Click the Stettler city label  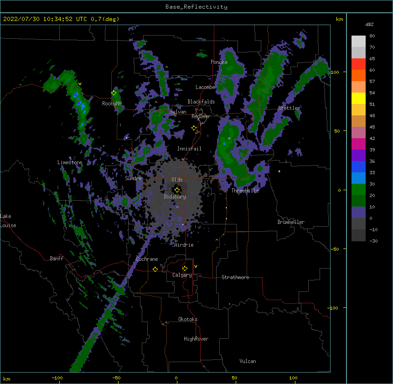289,108
